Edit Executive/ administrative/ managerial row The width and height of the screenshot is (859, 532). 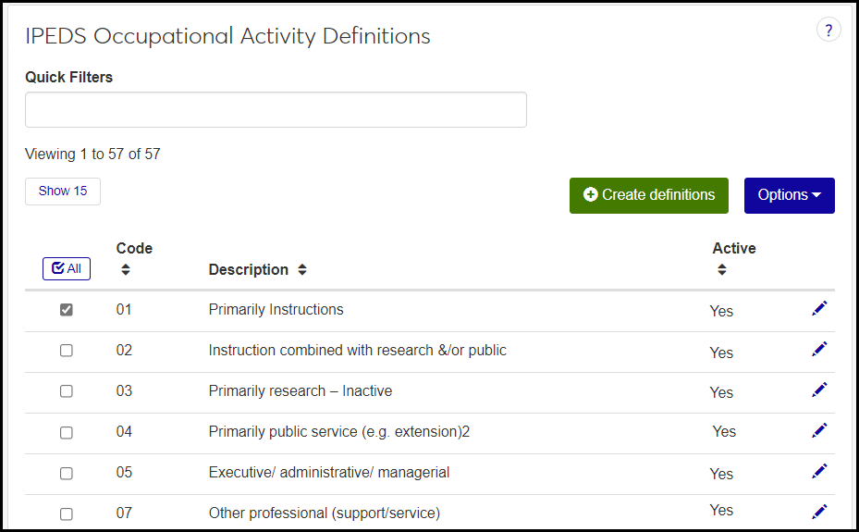coord(819,471)
